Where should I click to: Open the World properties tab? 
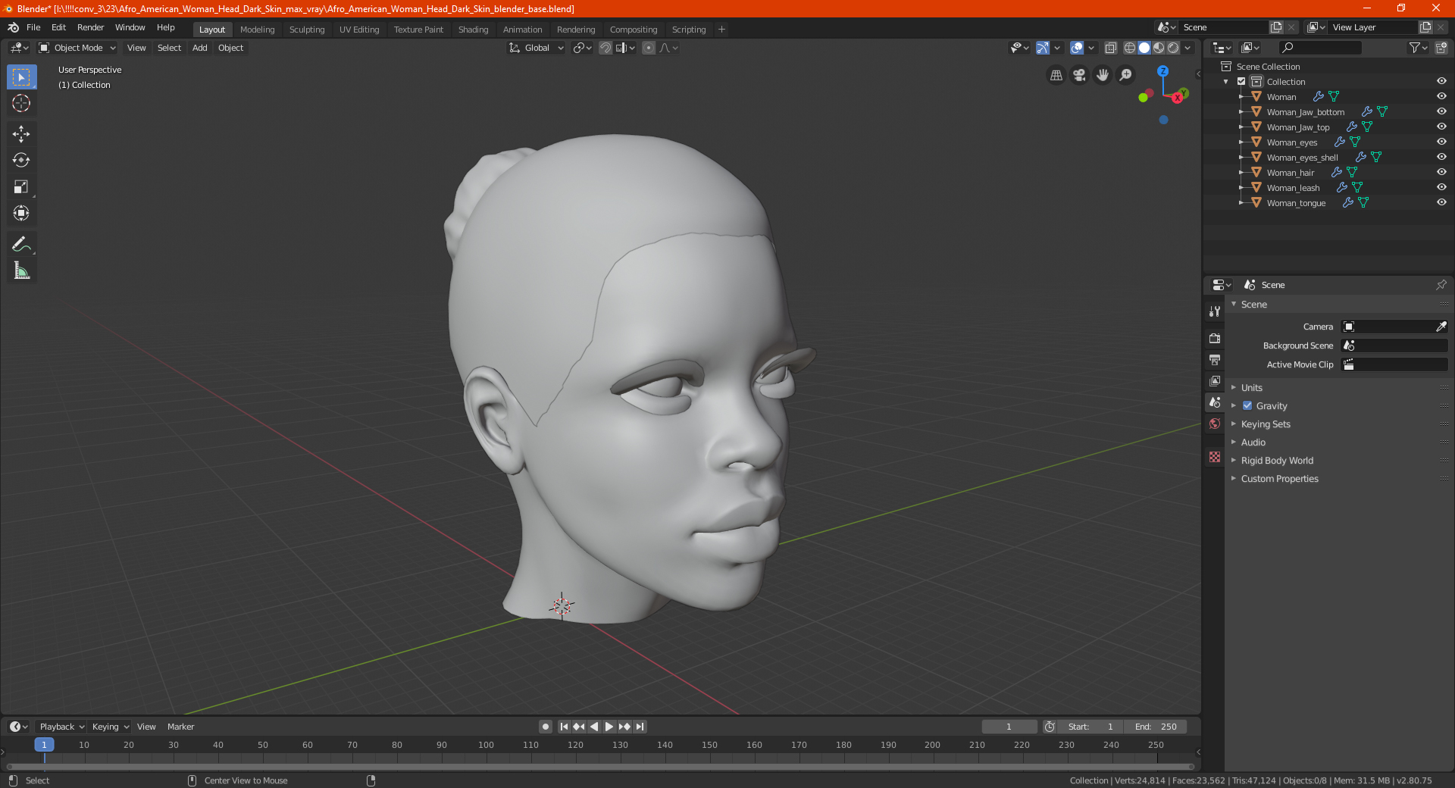(x=1215, y=424)
